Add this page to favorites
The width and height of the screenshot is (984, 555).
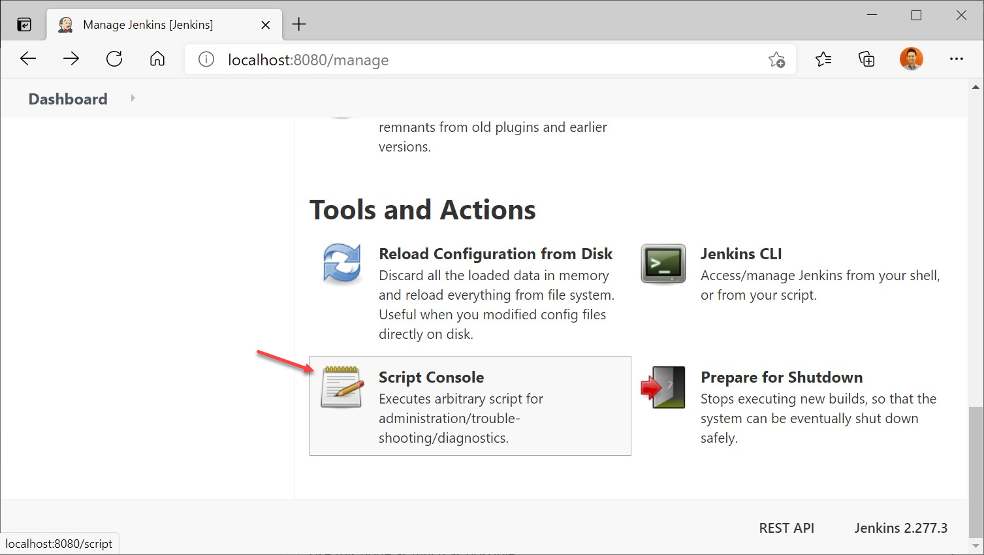pyautogui.click(x=776, y=60)
